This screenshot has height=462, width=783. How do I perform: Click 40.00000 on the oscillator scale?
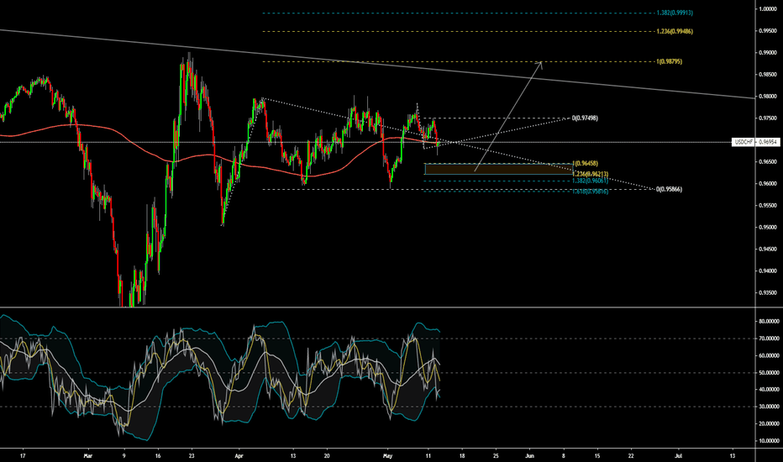(769, 390)
